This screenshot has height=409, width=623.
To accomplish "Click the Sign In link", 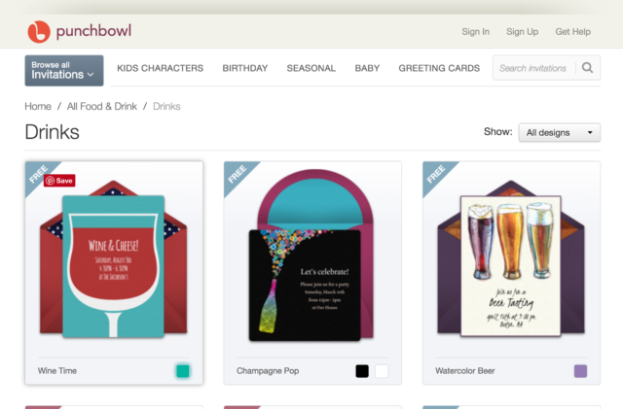I will (476, 32).
